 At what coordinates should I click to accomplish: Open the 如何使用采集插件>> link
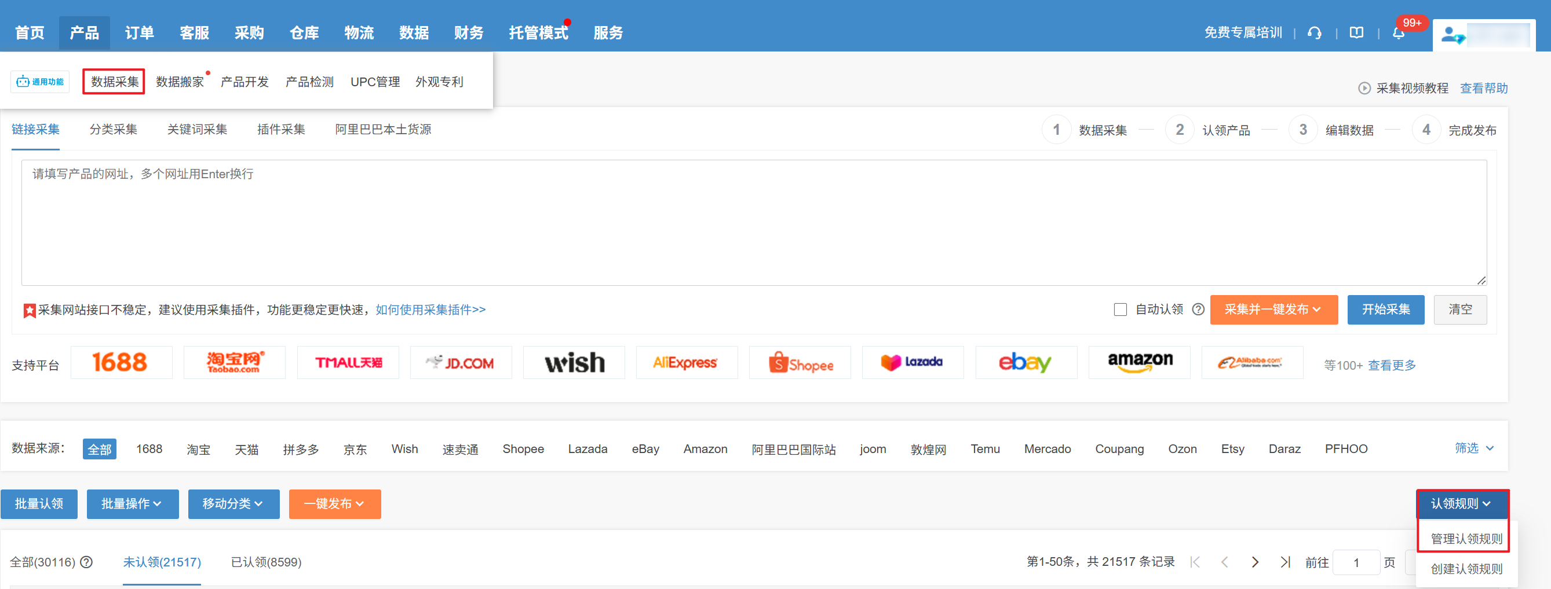click(430, 310)
